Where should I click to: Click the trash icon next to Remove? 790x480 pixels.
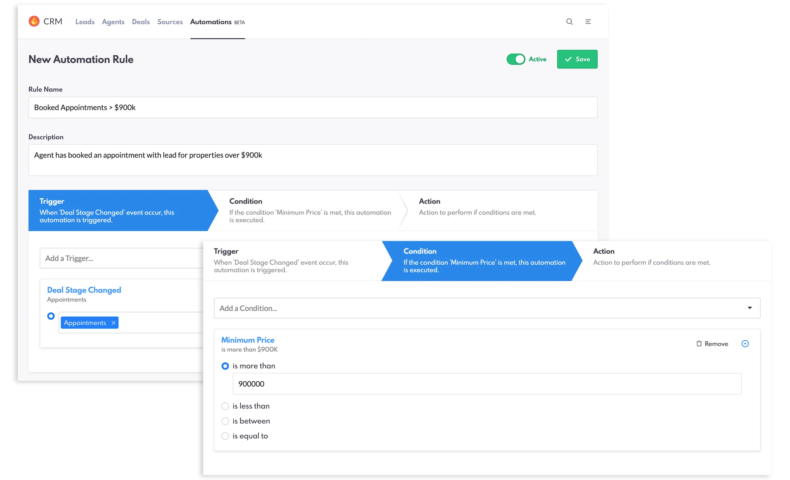(699, 344)
